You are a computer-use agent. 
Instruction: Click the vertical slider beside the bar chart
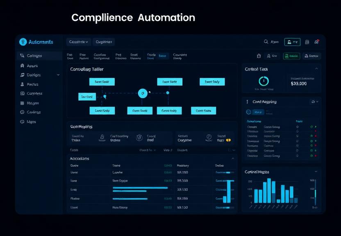[x=315, y=192]
